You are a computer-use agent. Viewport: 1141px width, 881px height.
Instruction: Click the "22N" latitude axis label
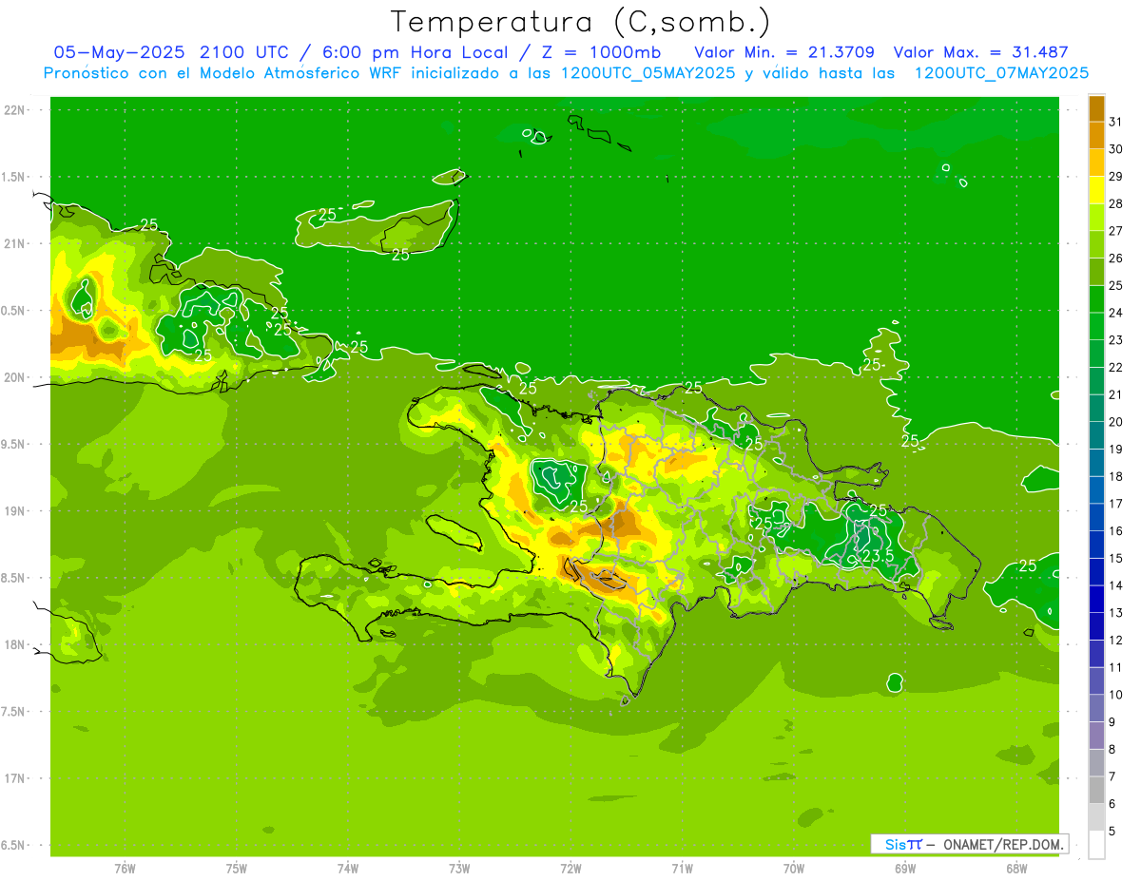point(14,110)
